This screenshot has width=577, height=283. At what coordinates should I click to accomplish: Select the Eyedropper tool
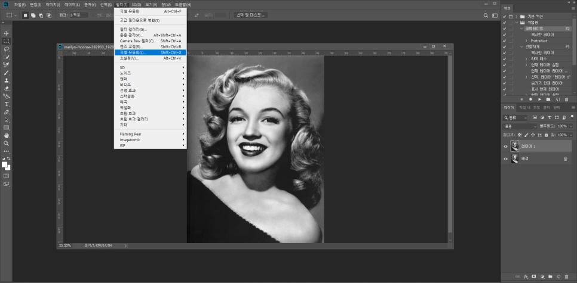click(6, 64)
